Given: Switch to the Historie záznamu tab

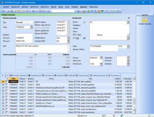Looking at the screenshot, I should [98, 76].
